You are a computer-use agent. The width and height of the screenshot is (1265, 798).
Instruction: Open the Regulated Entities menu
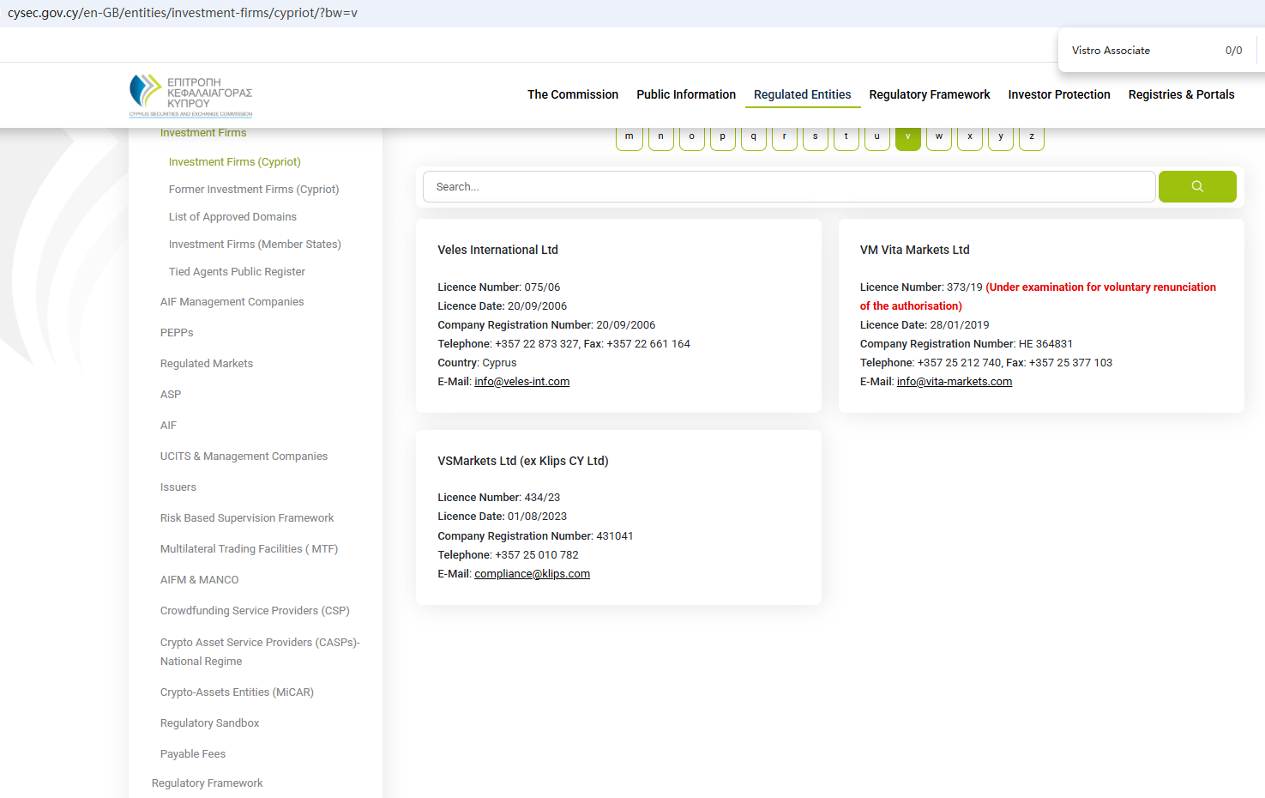[802, 94]
